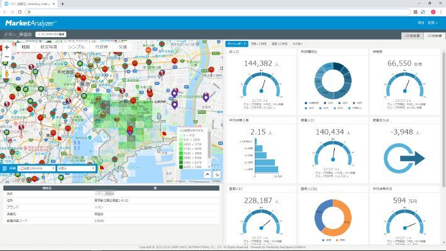Click the layer panel icon beside the dropdowns

[4, 169]
